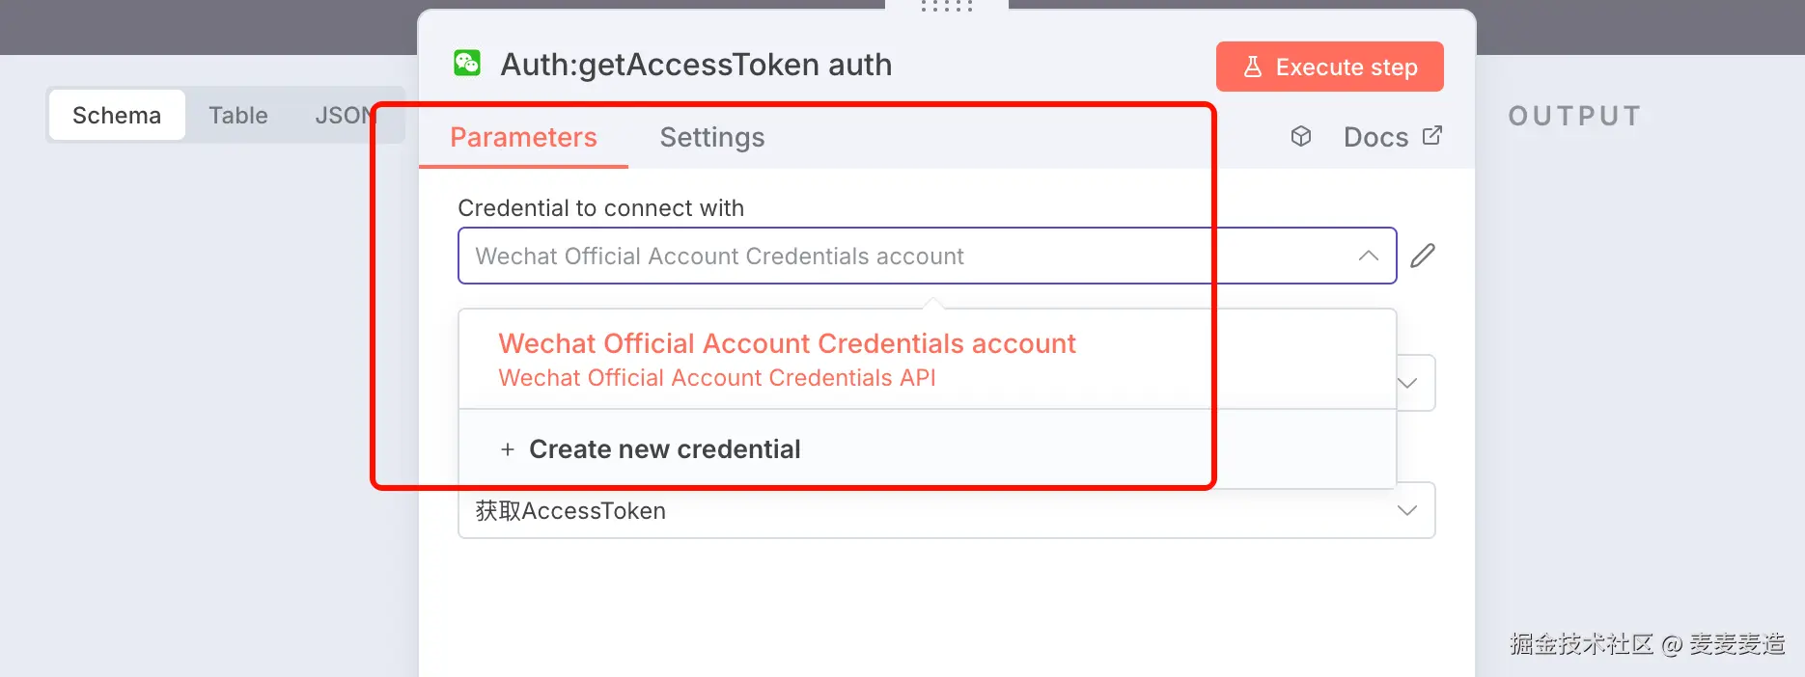The image size is (1805, 677).
Task: Collapse credential list with the up chevron
Action: 1368,256
